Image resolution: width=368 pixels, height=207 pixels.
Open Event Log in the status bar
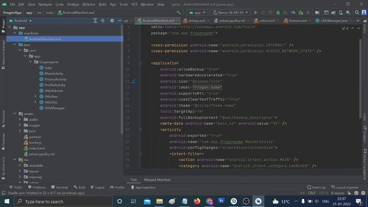(316, 187)
